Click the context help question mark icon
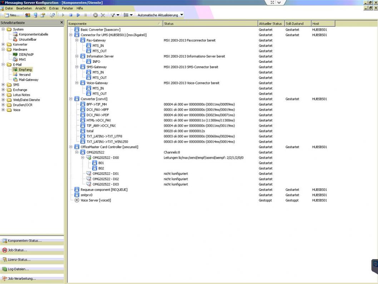Viewport: 378px width, 284px height. point(52,15)
